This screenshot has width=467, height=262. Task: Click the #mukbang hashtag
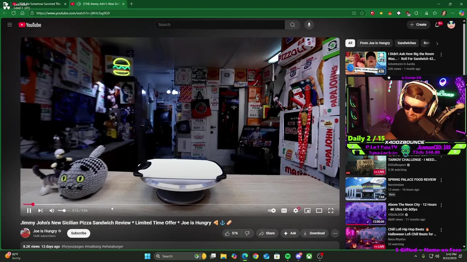pos(93,246)
